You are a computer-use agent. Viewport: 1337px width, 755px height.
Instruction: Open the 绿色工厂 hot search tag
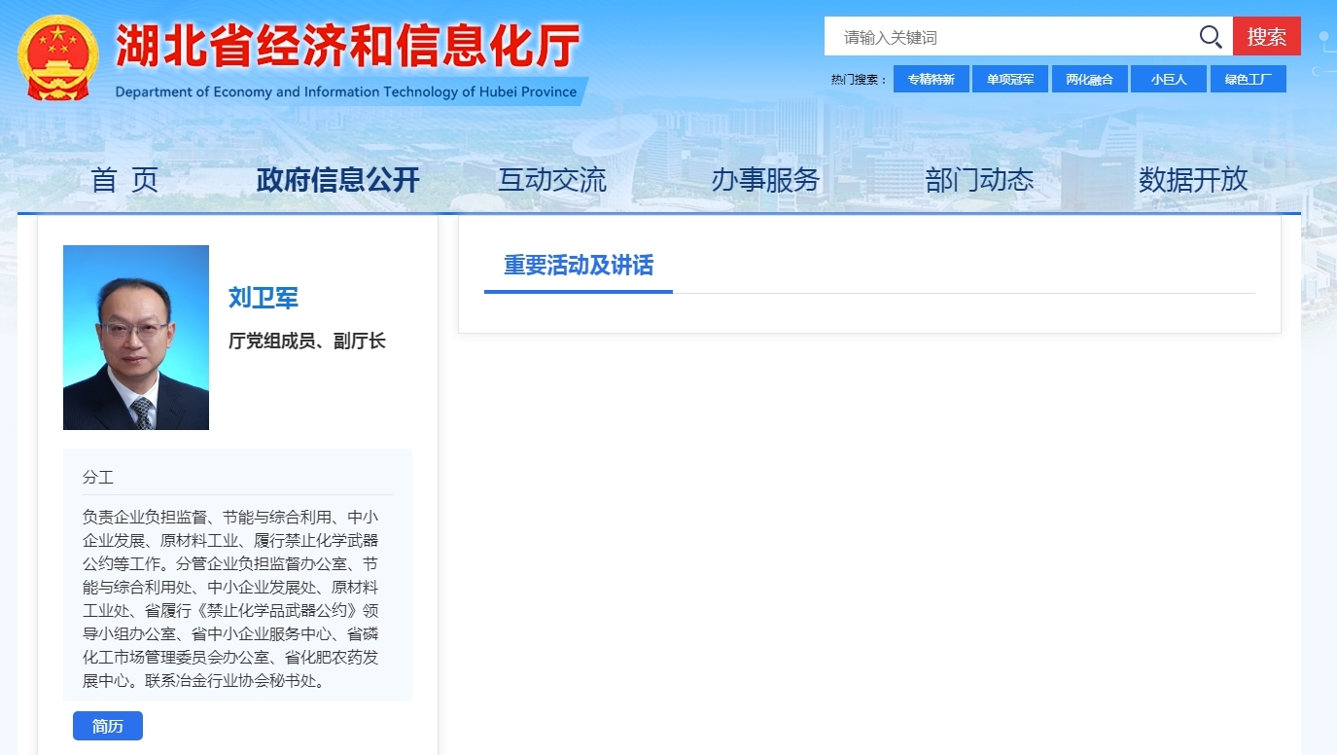click(1248, 79)
